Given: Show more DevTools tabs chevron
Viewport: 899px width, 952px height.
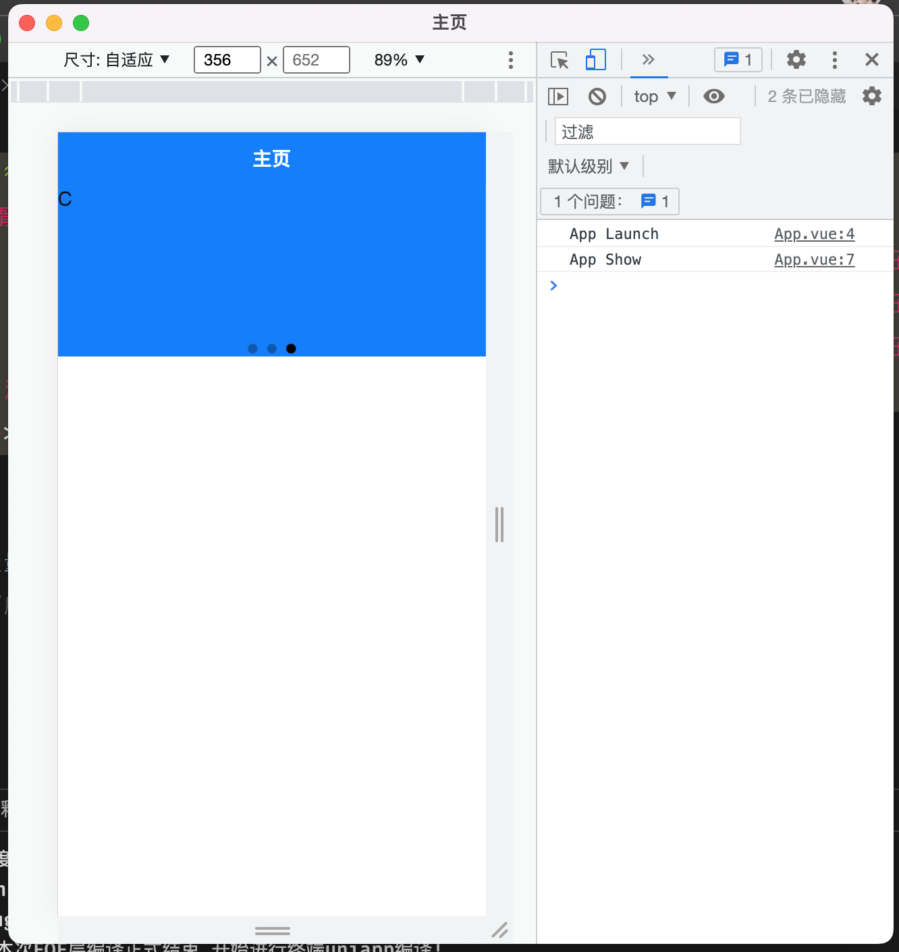Looking at the screenshot, I should [649, 59].
